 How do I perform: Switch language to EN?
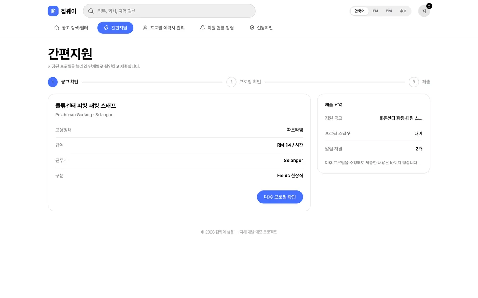pos(375,11)
